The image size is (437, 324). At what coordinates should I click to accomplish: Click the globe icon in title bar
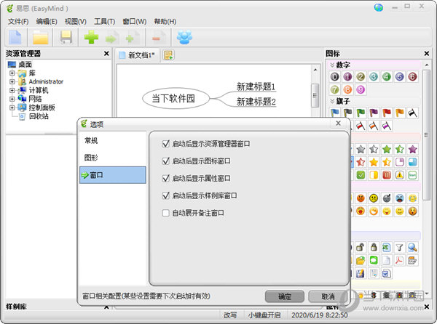(378, 7)
